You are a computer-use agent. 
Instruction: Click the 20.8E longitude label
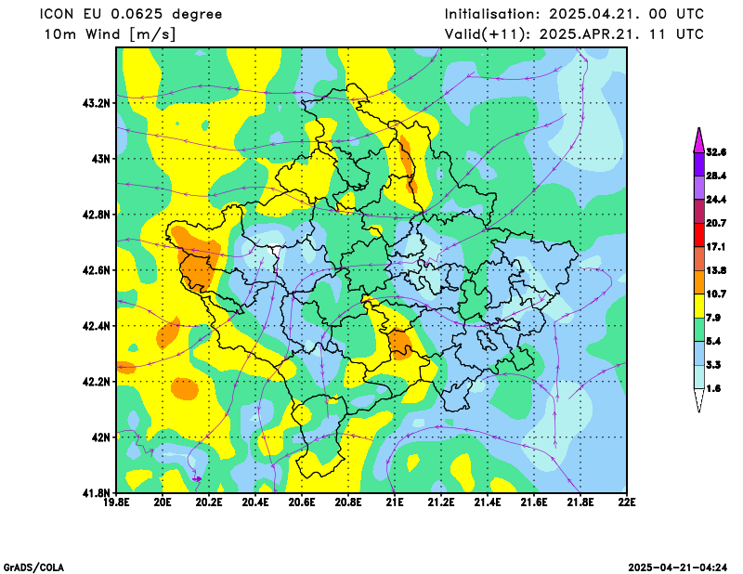click(x=348, y=502)
